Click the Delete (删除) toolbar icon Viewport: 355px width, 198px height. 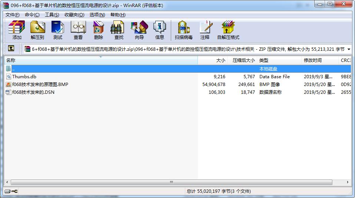[99, 30]
